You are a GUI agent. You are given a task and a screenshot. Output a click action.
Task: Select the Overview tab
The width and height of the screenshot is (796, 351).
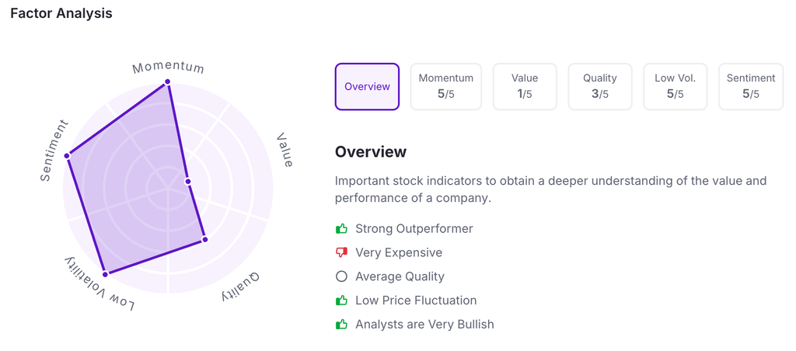click(x=367, y=87)
